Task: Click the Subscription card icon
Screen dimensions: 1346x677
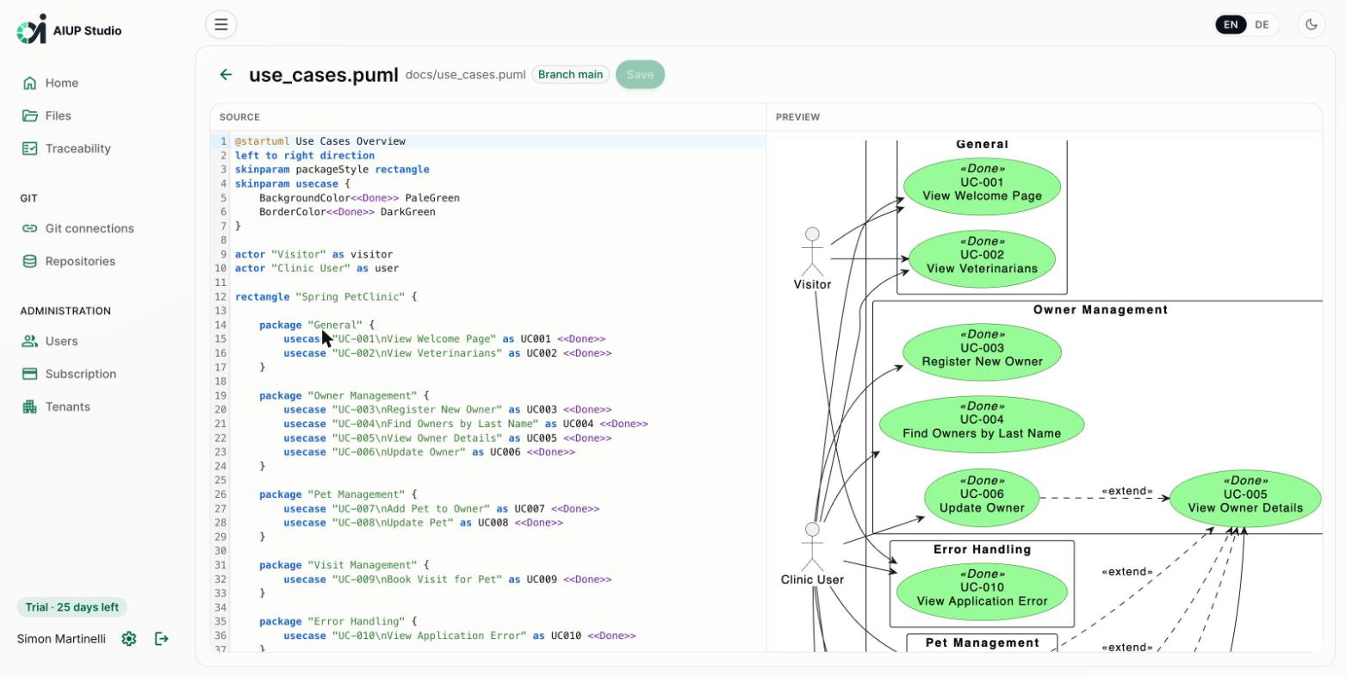Action: pyautogui.click(x=30, y=374)
